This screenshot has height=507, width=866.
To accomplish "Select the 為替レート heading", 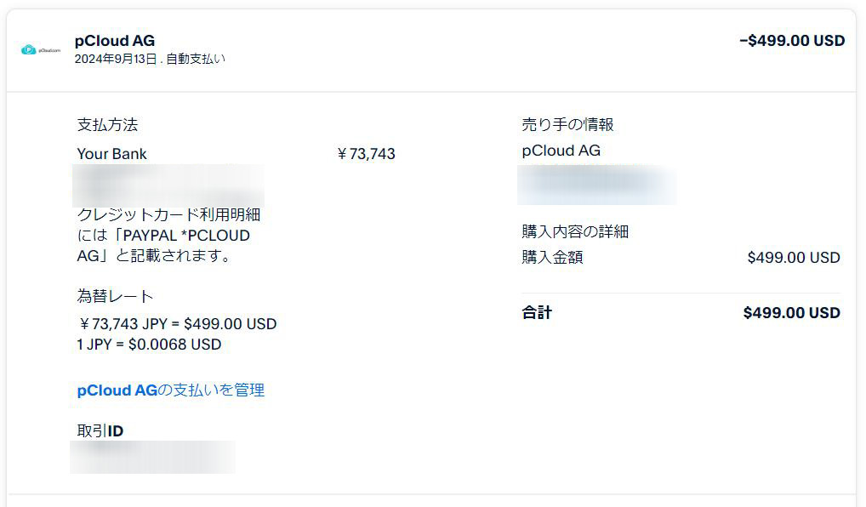I will point(116,297).
